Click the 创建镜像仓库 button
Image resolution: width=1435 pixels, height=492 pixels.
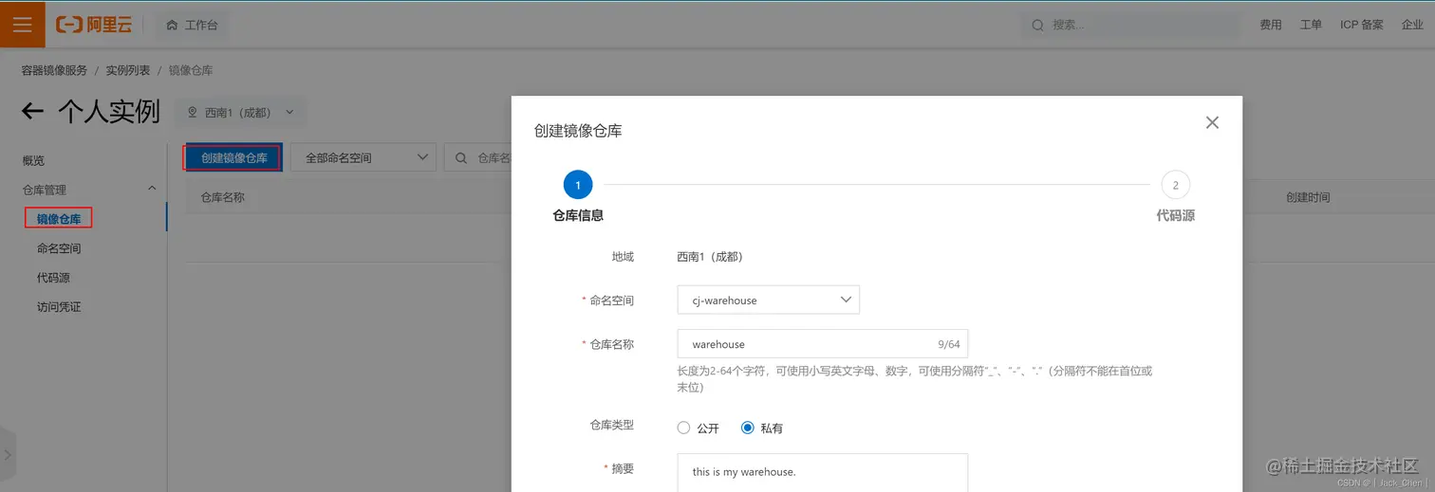click(233, 157)
